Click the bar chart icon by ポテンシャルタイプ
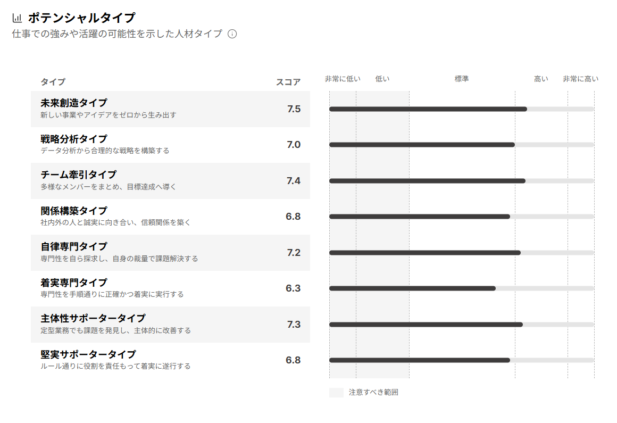 pos(17,18)
